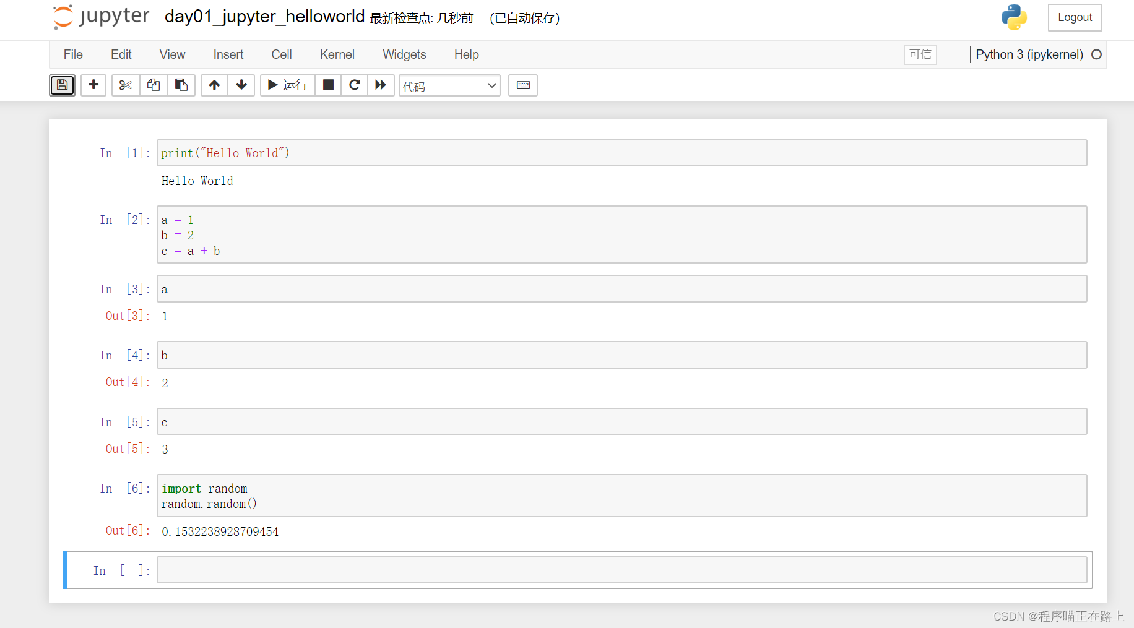Click the Jupyter logo

click(x=102, y=17)
